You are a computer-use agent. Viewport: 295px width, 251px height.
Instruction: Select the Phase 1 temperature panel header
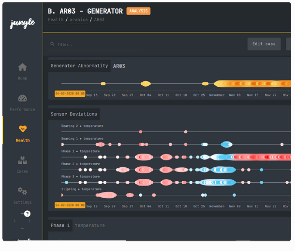[60, 225]
